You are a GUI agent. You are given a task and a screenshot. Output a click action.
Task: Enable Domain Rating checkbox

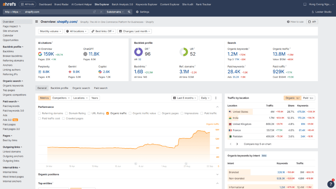tap(66, 113)
